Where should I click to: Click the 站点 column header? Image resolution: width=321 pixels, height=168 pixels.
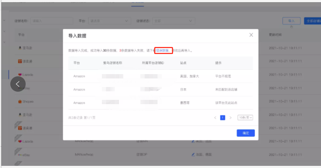pyautogui.click(x=183, y=63)
